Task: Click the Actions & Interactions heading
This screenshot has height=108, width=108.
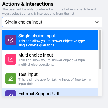Action: click(28, 4)
